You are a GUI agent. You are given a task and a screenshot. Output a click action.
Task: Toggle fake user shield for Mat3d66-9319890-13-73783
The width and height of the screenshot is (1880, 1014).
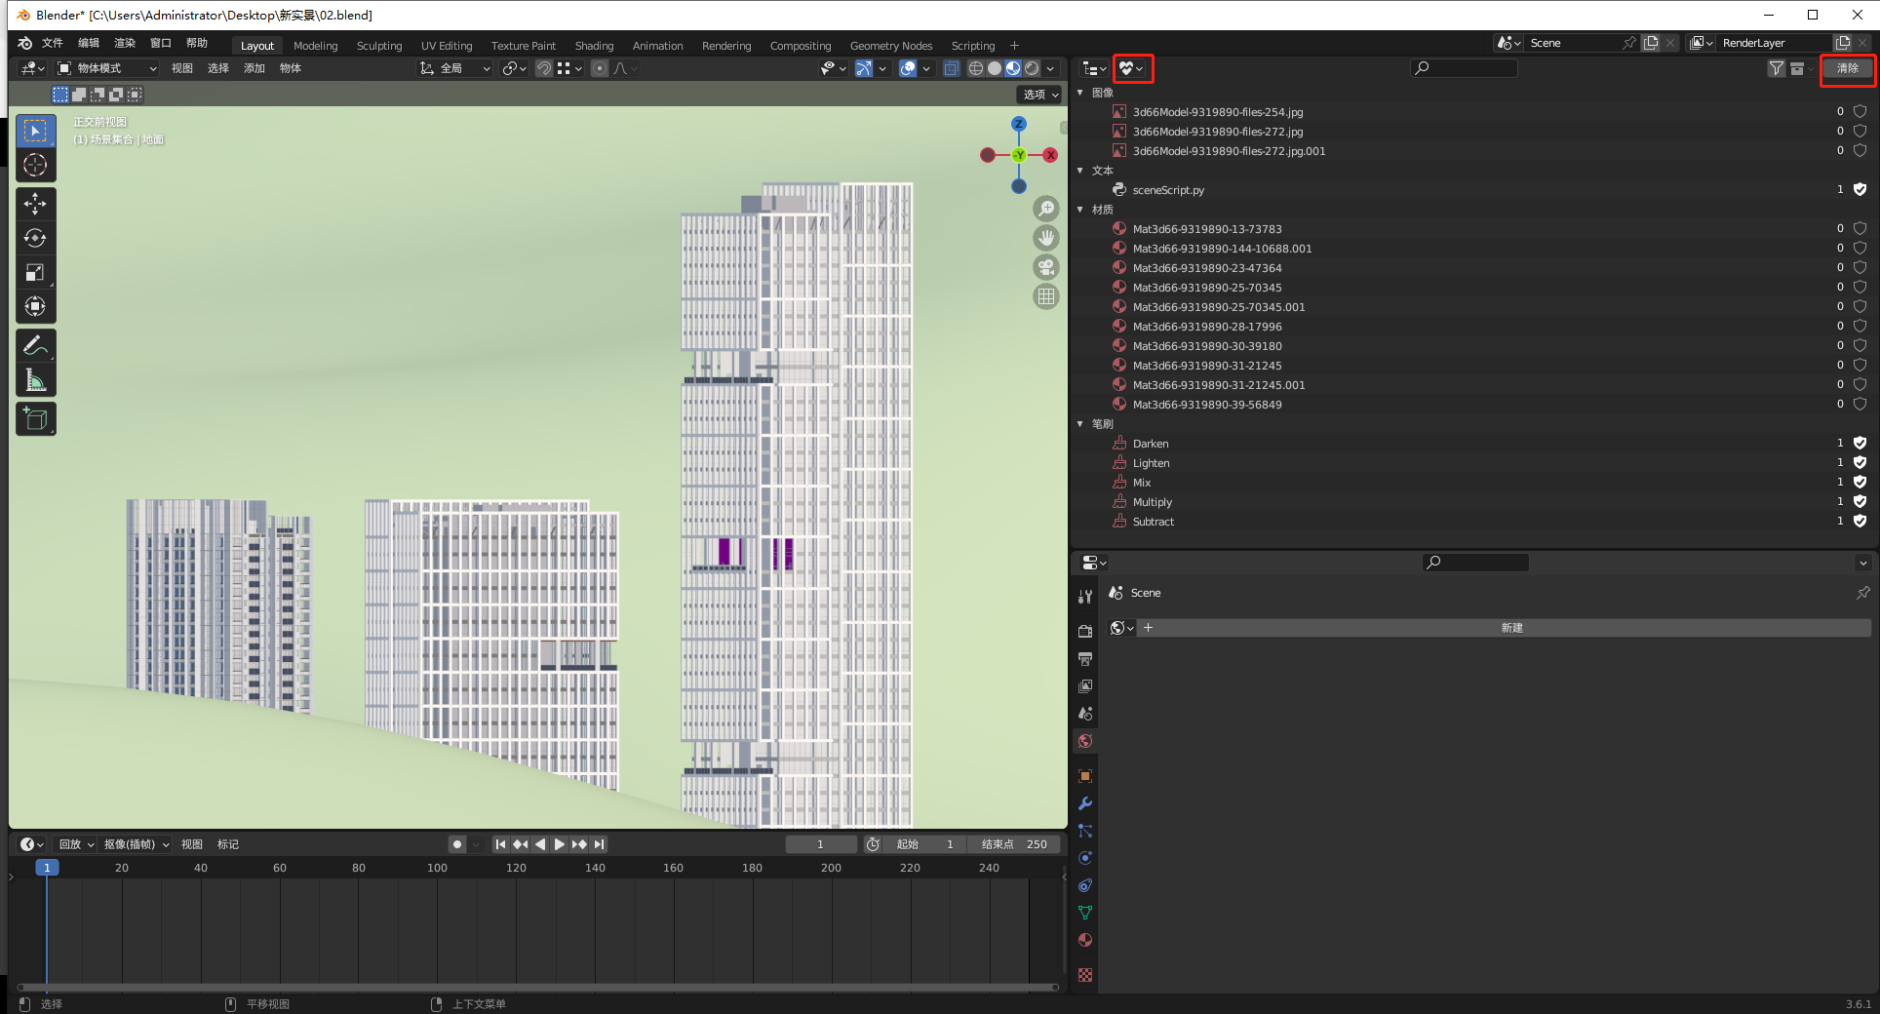1860,229
